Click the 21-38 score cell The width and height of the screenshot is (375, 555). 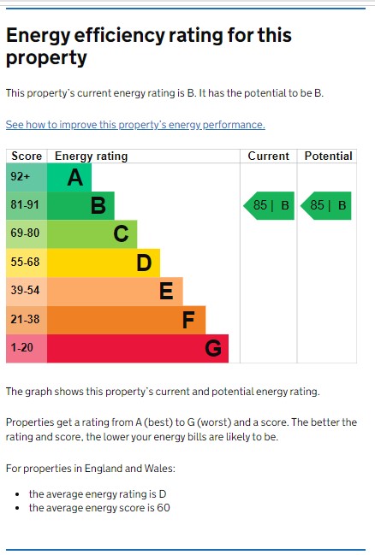27,320
